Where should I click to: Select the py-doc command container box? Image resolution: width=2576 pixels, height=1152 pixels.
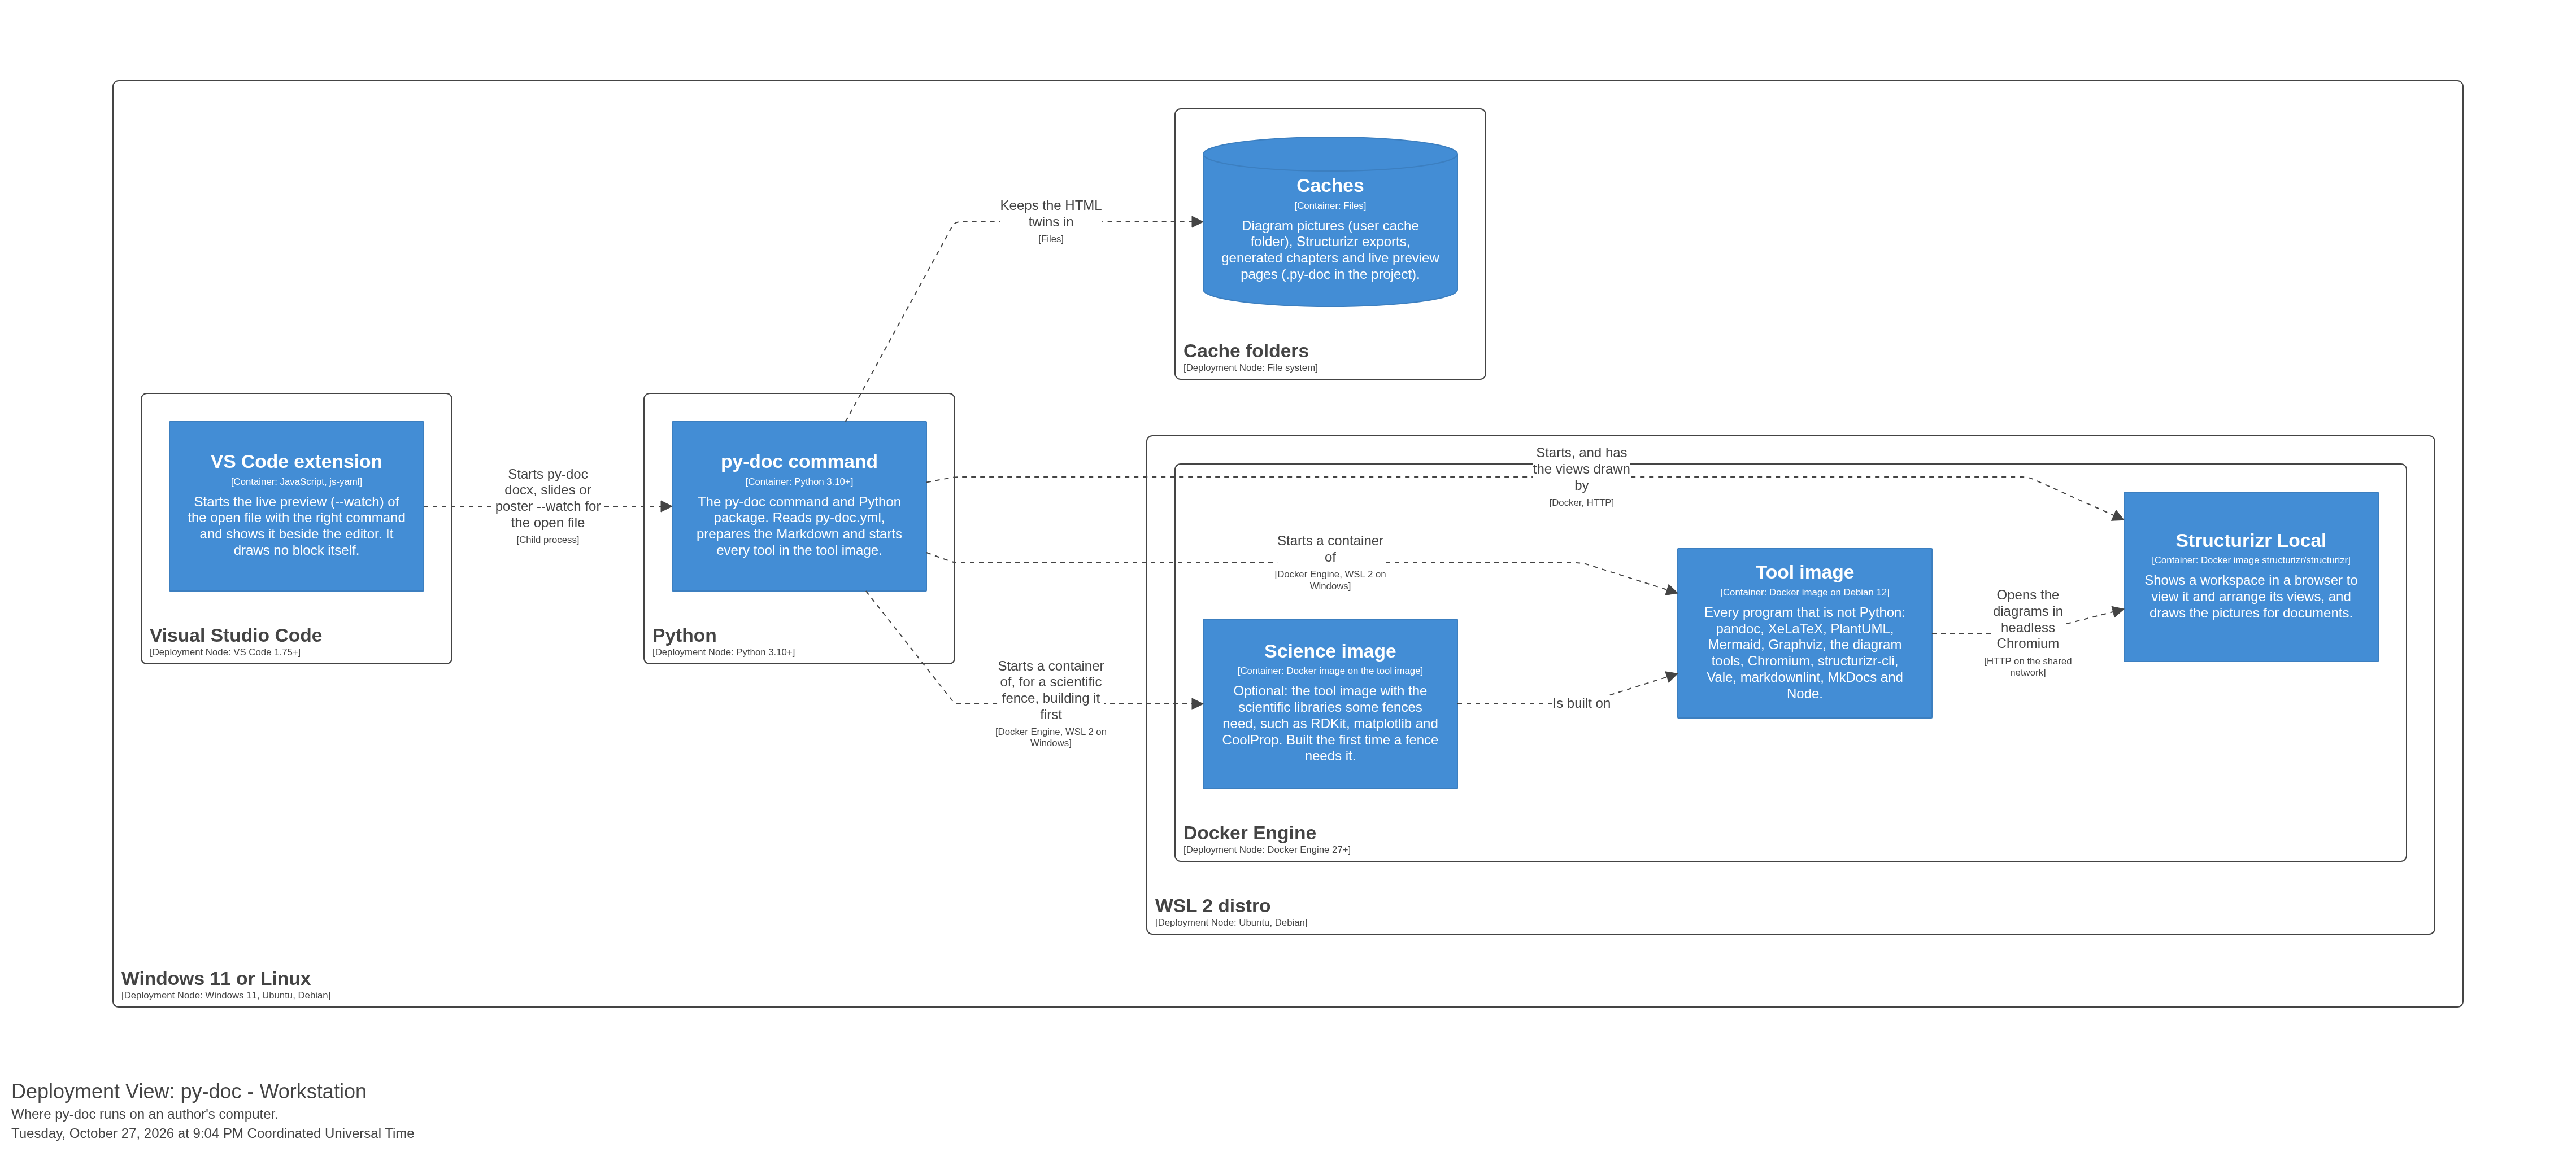click(799, 506)
